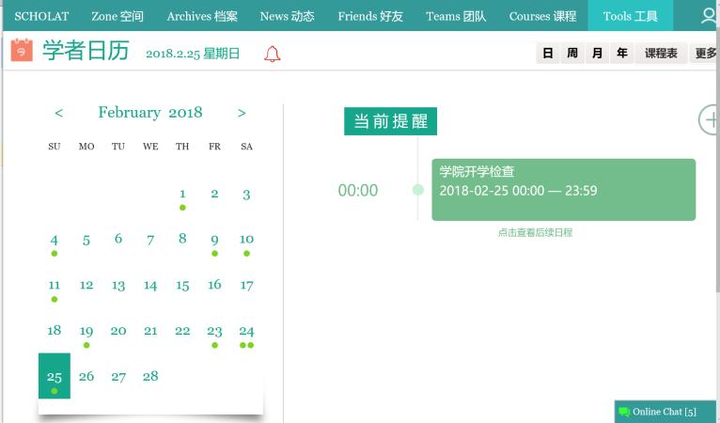This screenshot has height=423, width=720.
Task: Click the red reminder bell icon
Action: (272, 54)
